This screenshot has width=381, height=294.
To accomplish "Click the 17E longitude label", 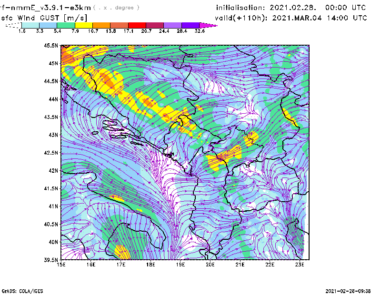I will (121, 265).
